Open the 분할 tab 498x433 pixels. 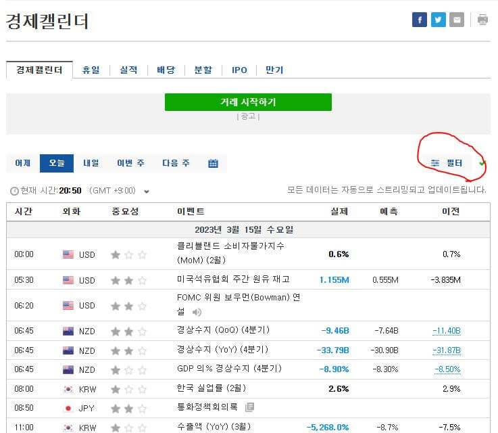[x=203, y=70]
